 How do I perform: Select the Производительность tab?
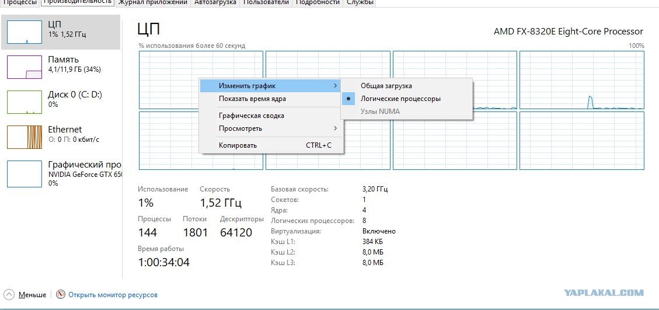coord(78,2)
